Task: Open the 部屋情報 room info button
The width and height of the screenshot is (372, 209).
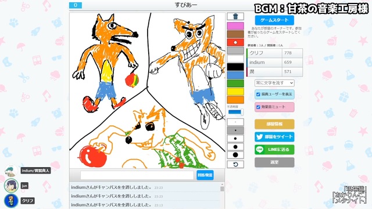Action: (x=274, y=124)
